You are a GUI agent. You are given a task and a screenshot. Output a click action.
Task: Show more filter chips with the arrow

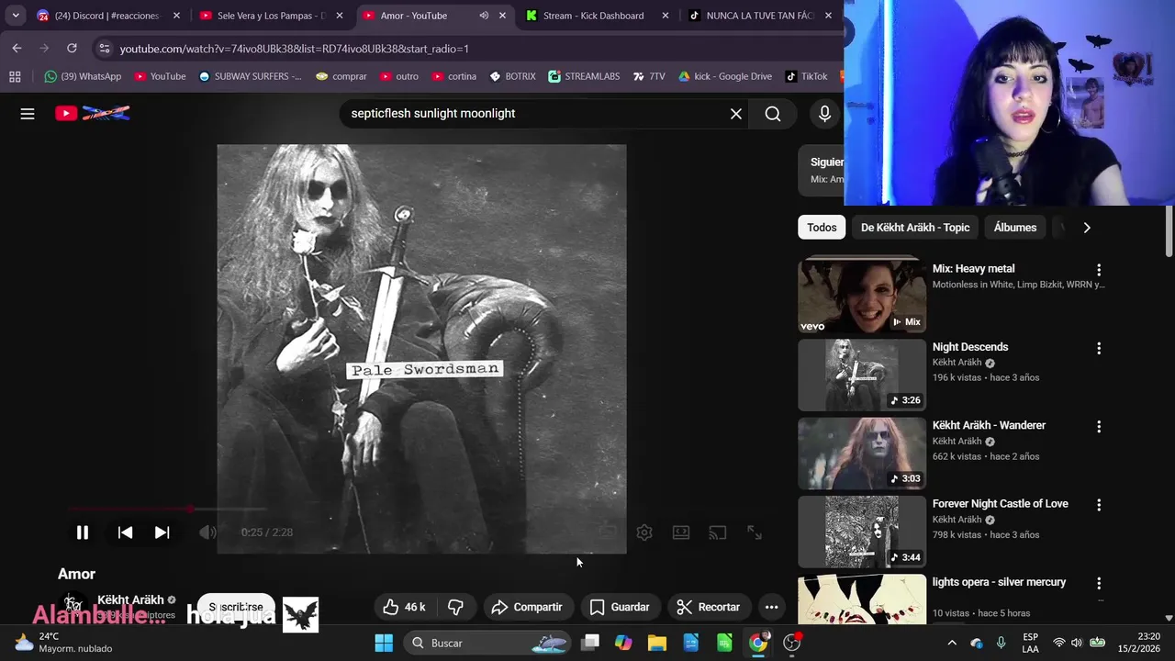1087,228
